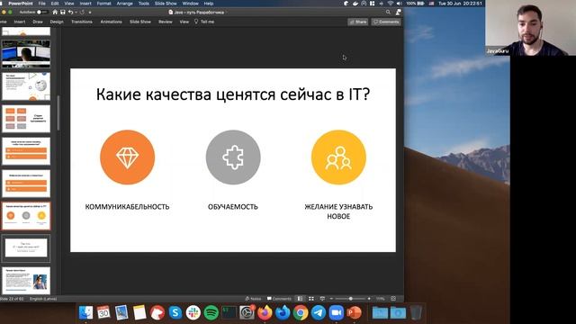Viewport: 576px width, 324px height.
Task: Click the Home icon in title bar
Action: [55, 12]
